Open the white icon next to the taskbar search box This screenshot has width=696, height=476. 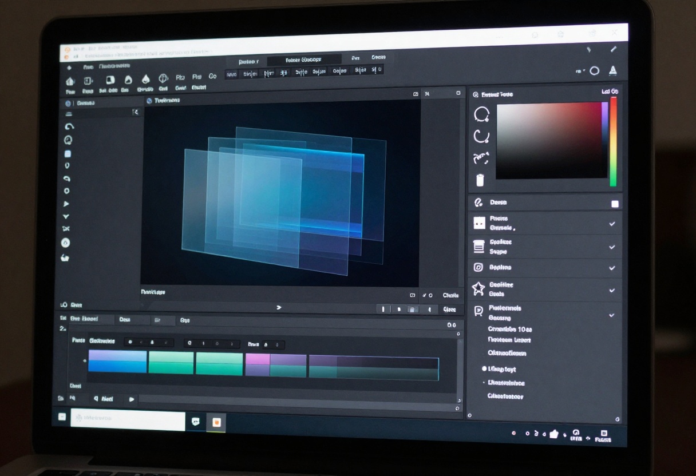pos(196,422)
